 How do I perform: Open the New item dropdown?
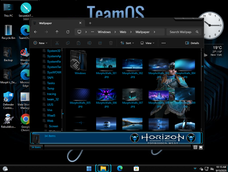(x=40, y=43)
